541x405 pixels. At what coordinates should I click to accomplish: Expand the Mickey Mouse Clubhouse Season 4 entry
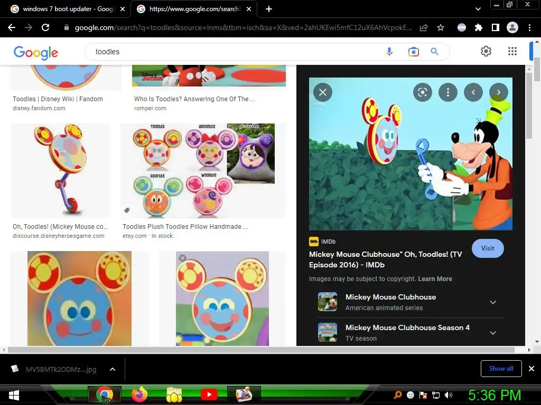(493, 333)
